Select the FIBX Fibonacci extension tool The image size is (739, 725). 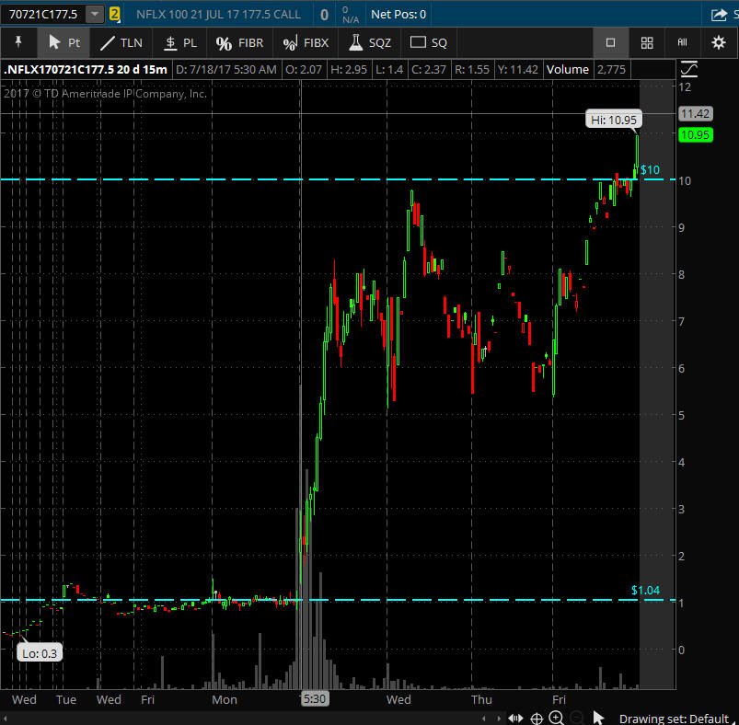coord(306,42)
